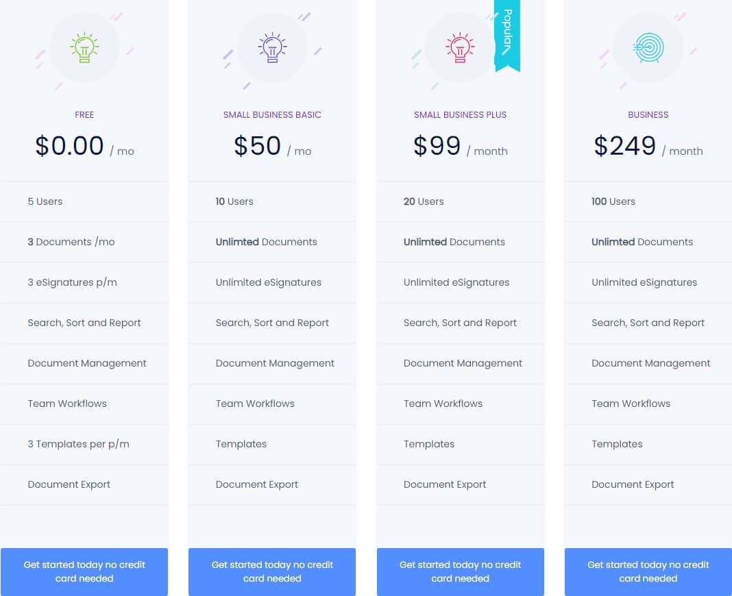Click Get started button under the Free plan
Screen dimensions: 732x596
point(84,571)
